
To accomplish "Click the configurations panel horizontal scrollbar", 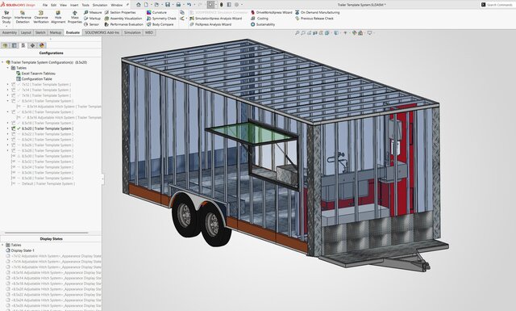I will click(47, 233).
